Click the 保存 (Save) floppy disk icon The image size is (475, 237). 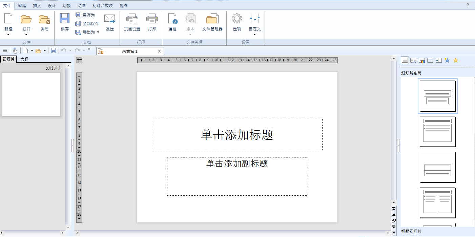(x=65, y=19)
